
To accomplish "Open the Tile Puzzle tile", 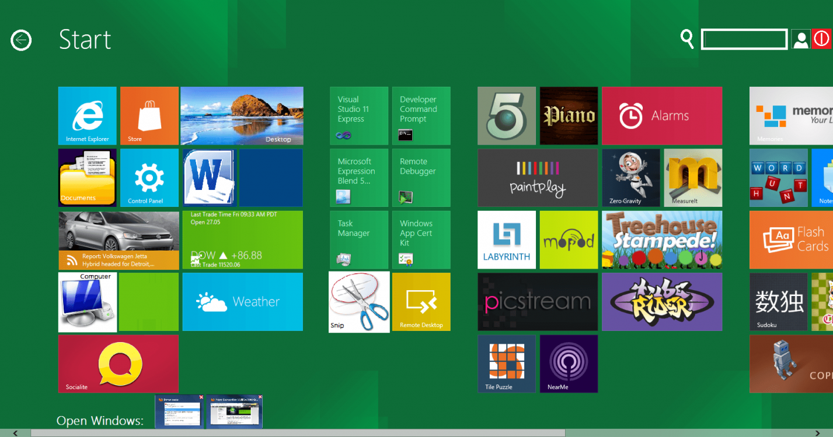I will (507, 364).
